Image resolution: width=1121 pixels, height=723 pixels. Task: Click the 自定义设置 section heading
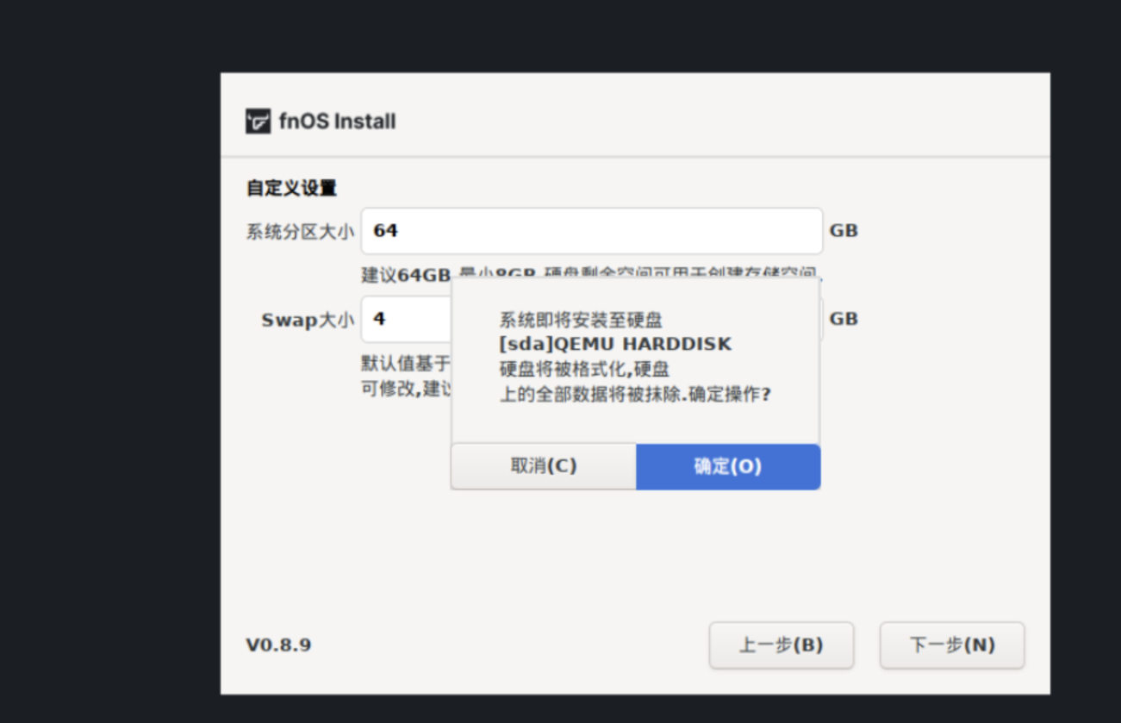tap(291, 188)
